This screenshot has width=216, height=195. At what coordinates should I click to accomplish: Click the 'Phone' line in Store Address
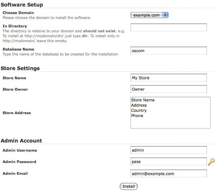click(x=137, y=116)
